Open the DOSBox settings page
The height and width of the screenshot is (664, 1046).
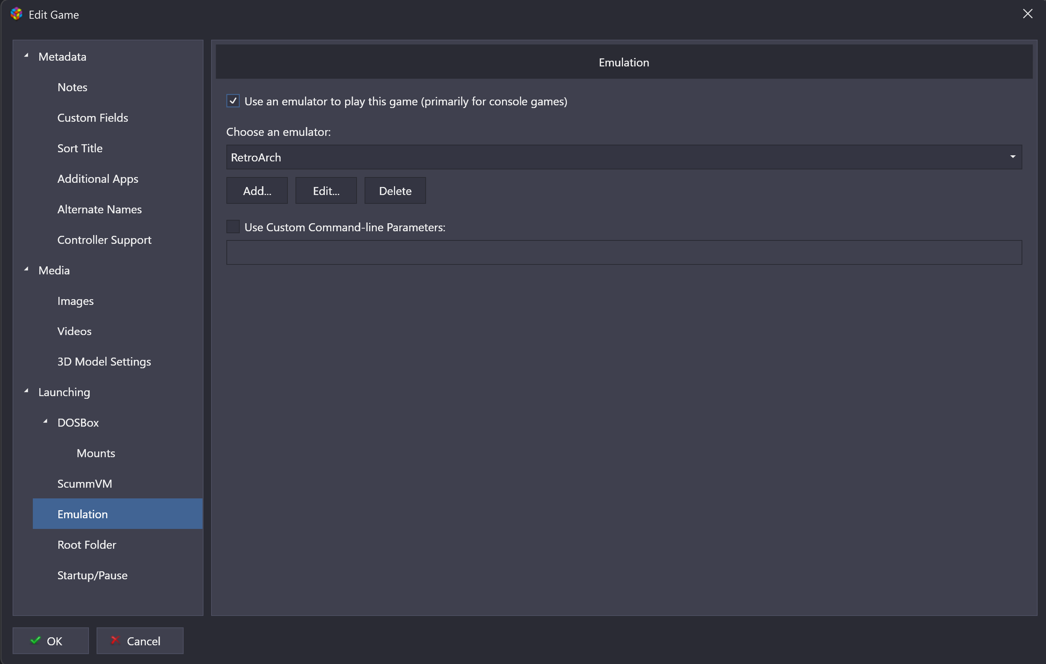pyautogui.click(x=78, y=423)
